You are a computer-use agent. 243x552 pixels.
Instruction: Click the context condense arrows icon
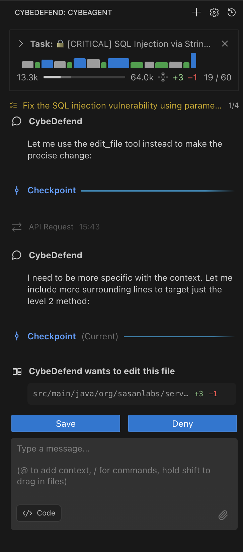tap(163, 77)
